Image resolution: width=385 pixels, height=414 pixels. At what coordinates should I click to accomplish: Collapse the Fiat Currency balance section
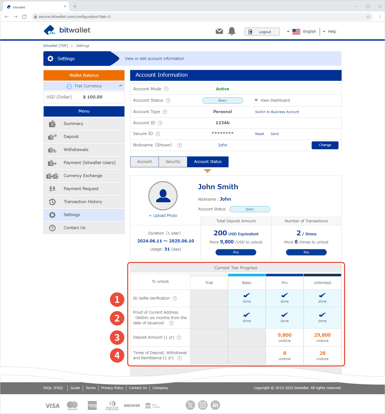click(120, 86)
